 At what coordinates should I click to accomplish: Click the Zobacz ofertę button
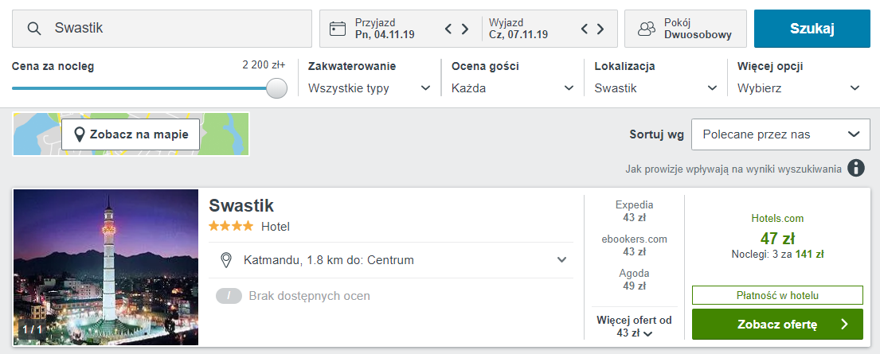coord(777,324)
